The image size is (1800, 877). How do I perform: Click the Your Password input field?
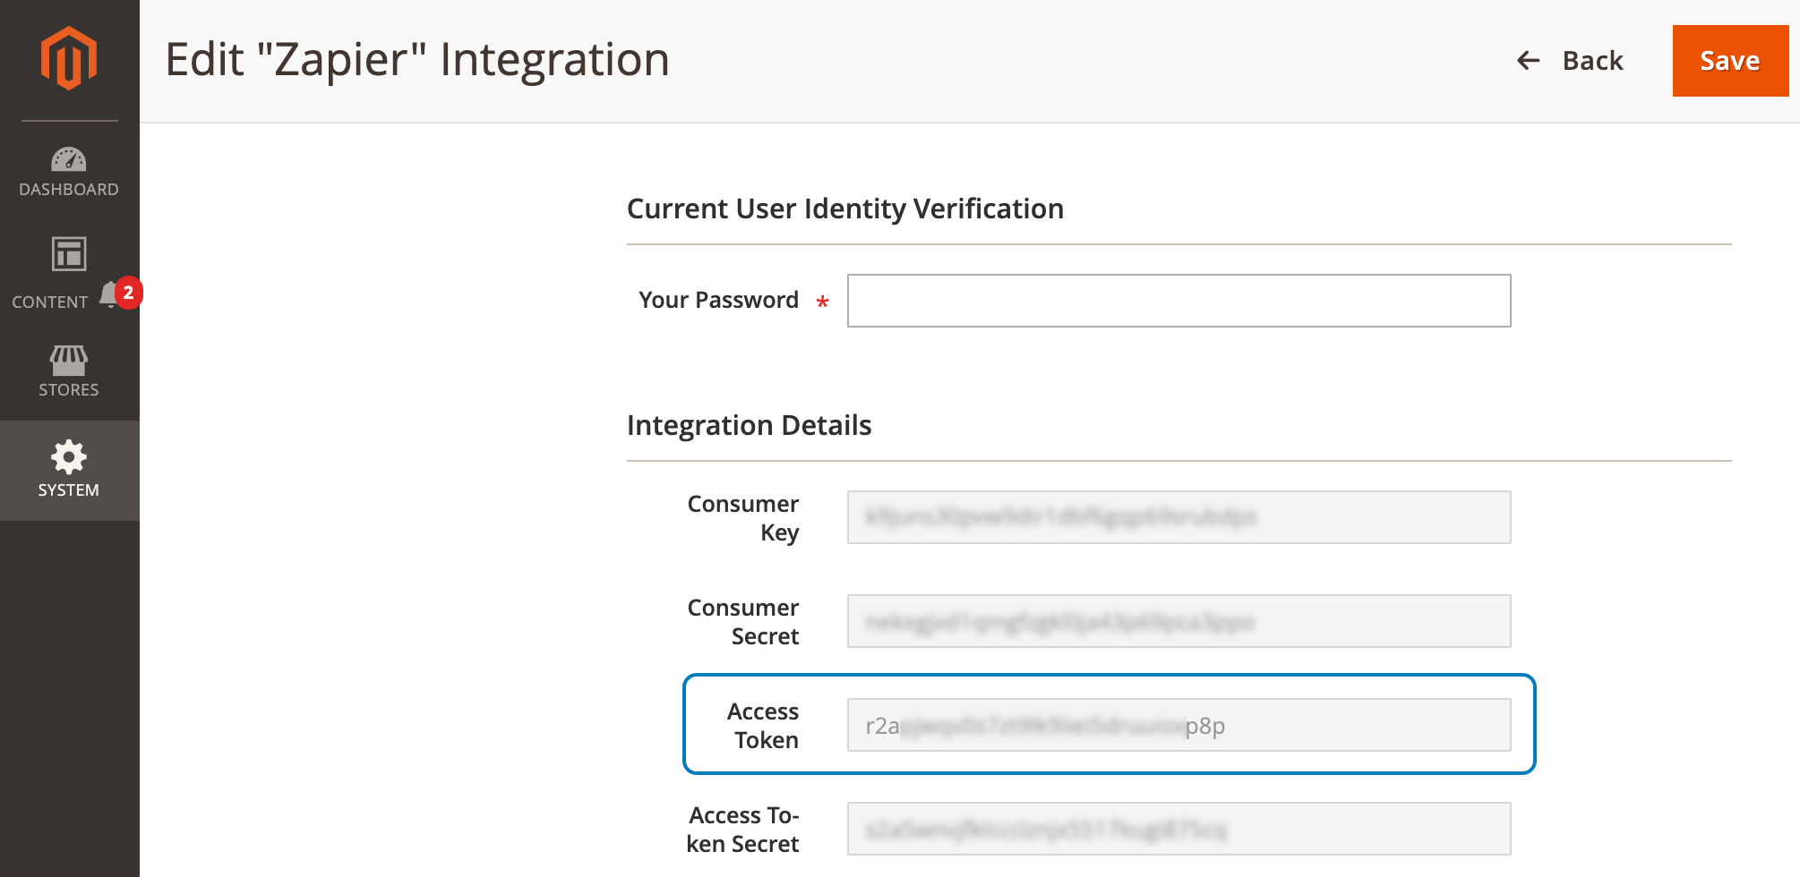1179,300
